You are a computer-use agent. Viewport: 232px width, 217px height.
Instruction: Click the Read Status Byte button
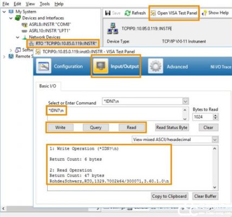click(x=172, y=127)
